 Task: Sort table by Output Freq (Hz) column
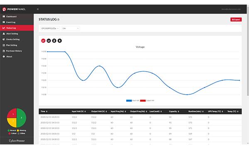pos(139,111)
